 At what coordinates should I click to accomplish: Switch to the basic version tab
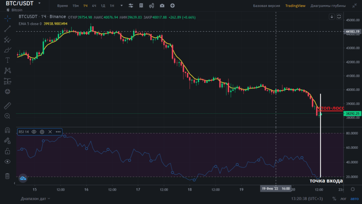(267, 6)
